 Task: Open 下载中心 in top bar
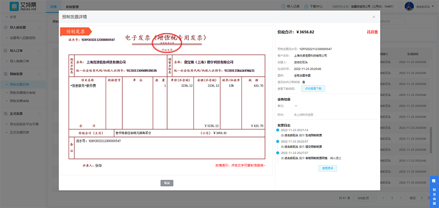[314, 6]
